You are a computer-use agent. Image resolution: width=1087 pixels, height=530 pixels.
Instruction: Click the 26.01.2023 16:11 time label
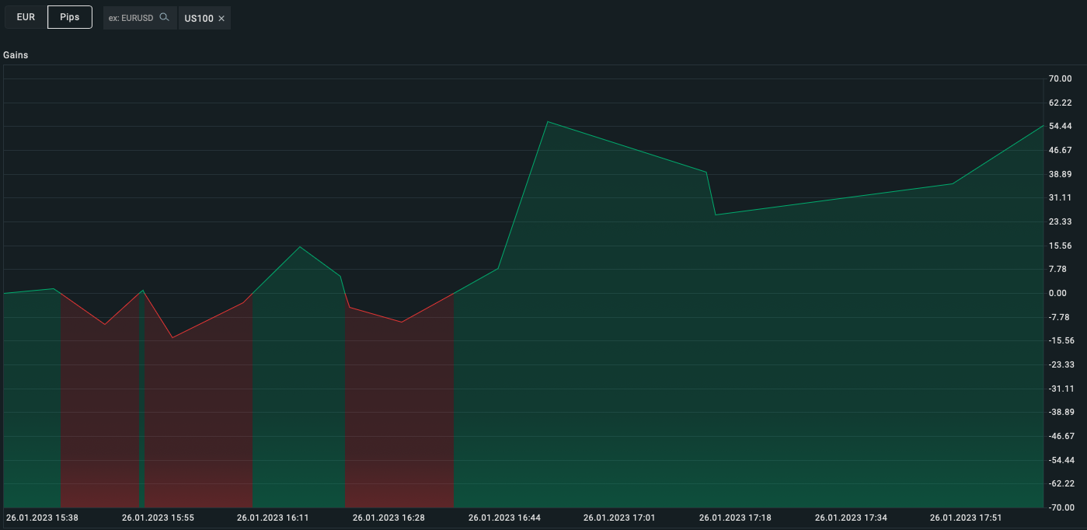pos(273,518)
